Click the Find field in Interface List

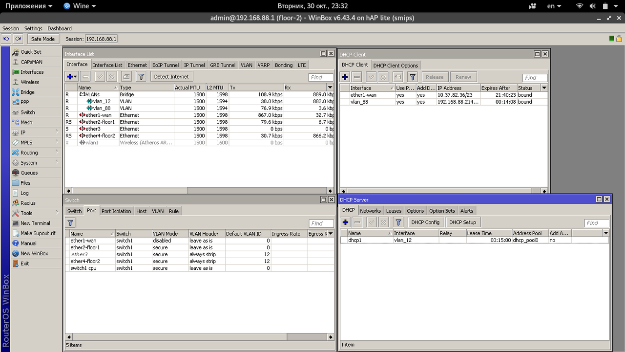click(321, 77)
